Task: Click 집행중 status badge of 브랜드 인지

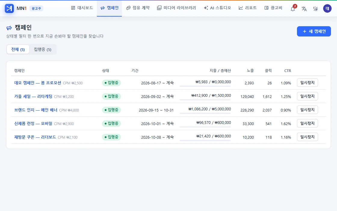Action: pos(111,110)
